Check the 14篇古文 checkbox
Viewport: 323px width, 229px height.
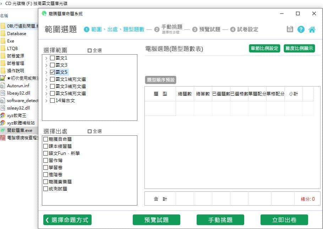click(52, 100)
